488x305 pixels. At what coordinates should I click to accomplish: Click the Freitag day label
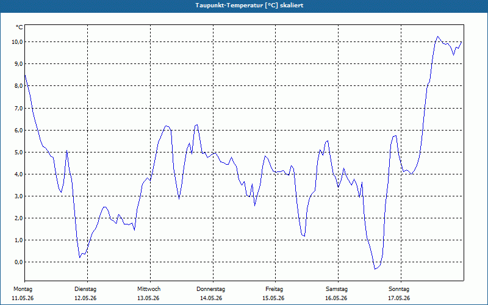tap(274, 289)
